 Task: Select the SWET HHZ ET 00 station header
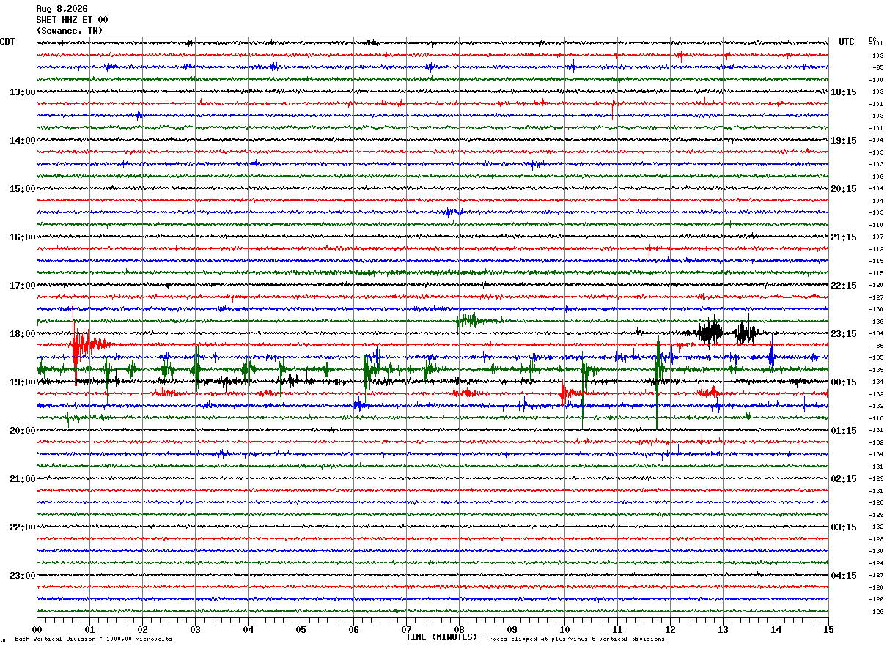click(72, 20)
